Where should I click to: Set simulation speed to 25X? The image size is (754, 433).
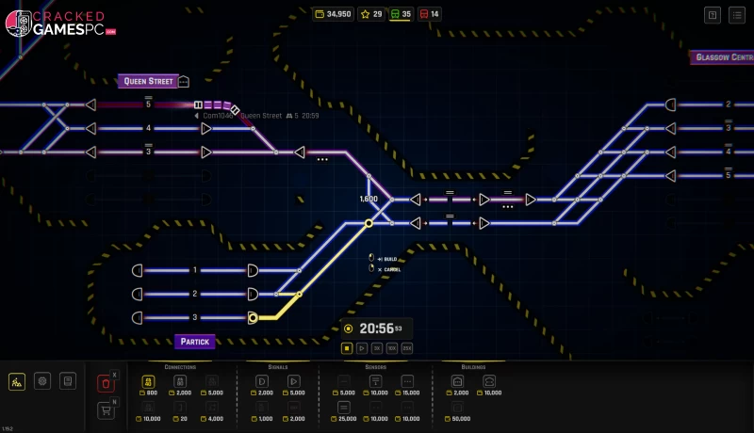pyautogui.click(x=407, y=348)
